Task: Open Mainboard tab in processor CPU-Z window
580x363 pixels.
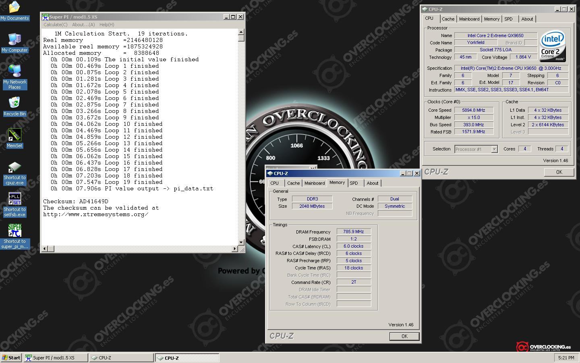Action: point(469,19)
